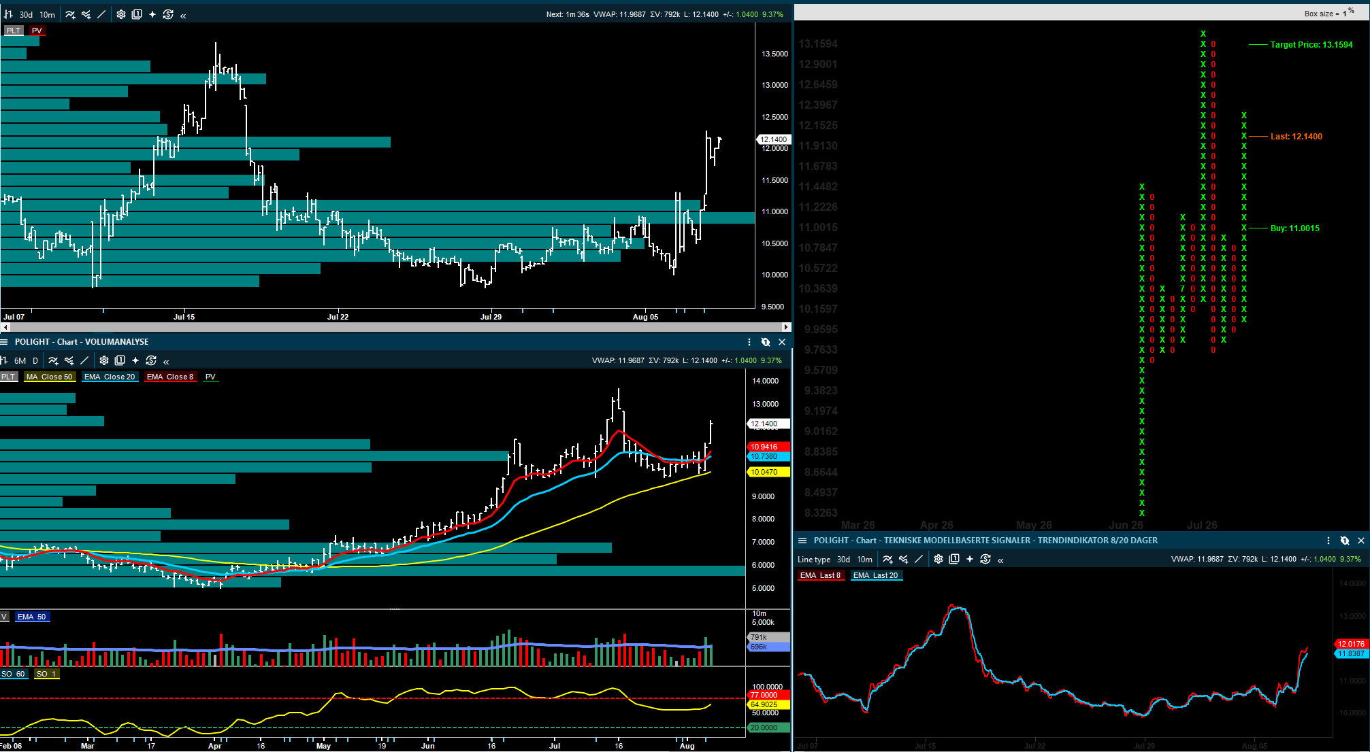Add comparison instrument in VOLUMANALYSE toolbar
Viewport: 1370px width, 752px height.
click(x=69, y=360)
